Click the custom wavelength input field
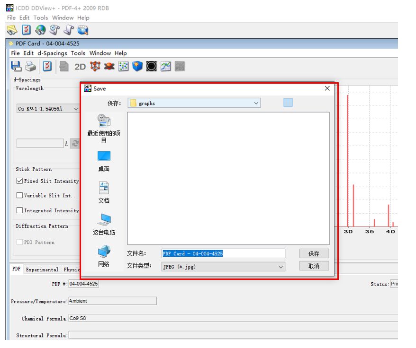 pyautogui.click(x=40, y=143)
